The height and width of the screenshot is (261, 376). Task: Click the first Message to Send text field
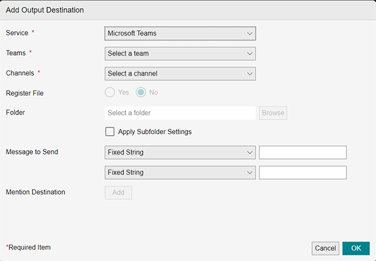(x=303, y=152)
